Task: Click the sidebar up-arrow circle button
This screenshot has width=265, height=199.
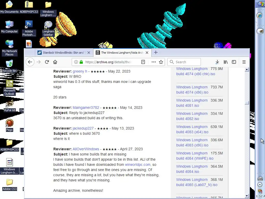Action: click(260, 184)
